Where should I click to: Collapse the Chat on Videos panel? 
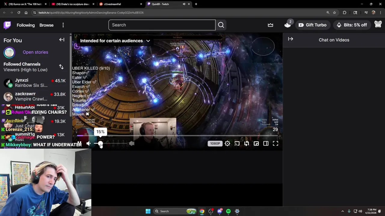(x=291, y=39)
